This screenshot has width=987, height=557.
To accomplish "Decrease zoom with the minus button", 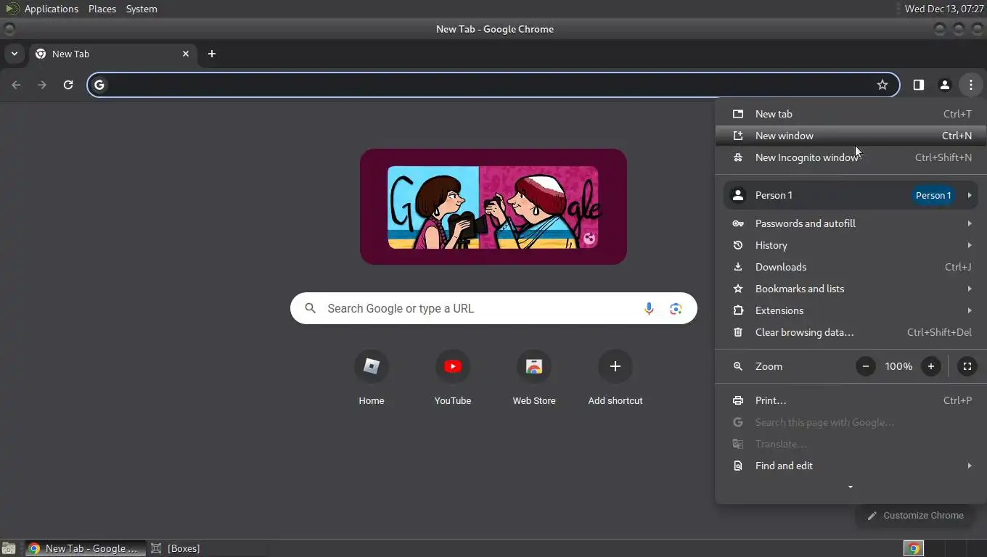I will click(x=866, y=366).
